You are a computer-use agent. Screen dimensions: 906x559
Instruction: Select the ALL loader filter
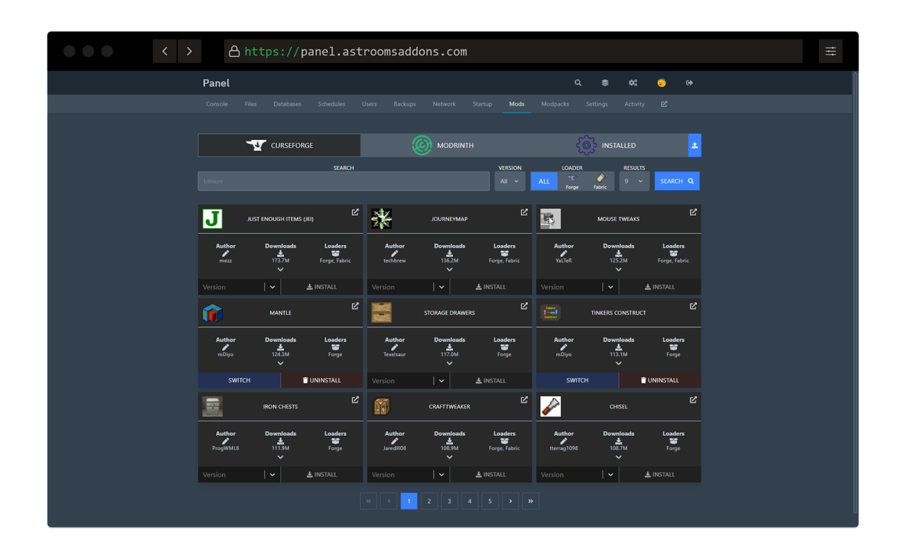click(544, 182)
